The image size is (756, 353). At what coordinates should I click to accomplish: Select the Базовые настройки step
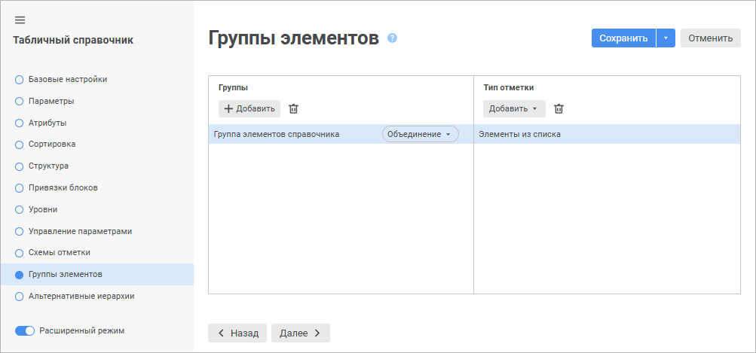point(66,79)
